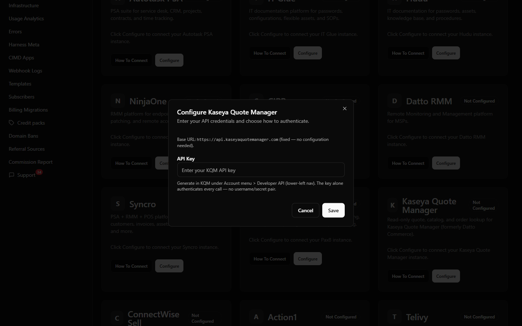The image size is (522, 326).
Task: Click How To Connect for IT Glue
Action: [270, 53]
